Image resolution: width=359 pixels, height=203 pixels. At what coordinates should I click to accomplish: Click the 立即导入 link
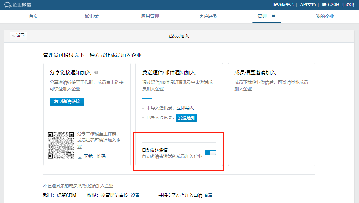point(185,108)
